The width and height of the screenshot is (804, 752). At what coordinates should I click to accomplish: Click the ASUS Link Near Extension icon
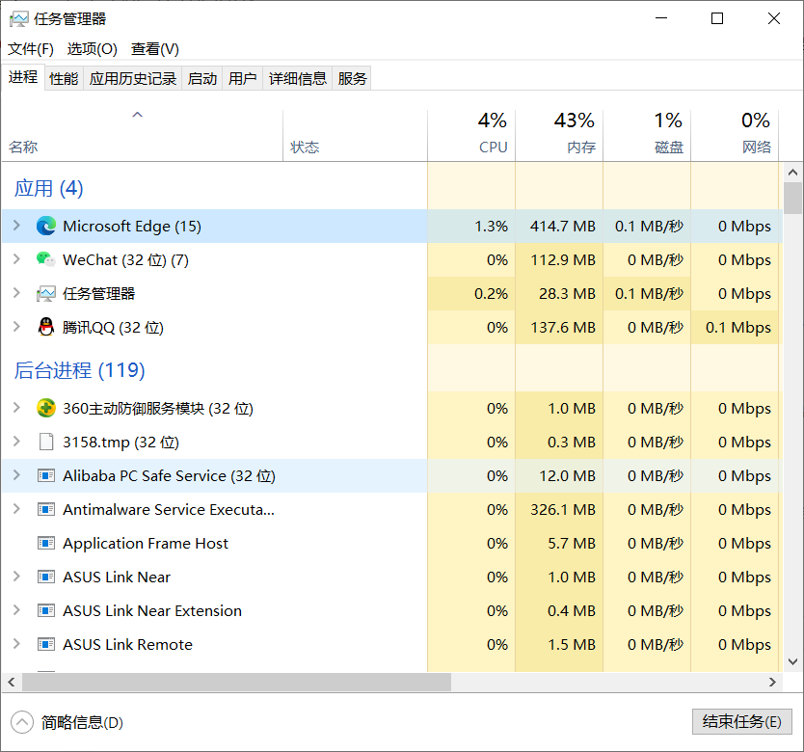click(46, 611)
